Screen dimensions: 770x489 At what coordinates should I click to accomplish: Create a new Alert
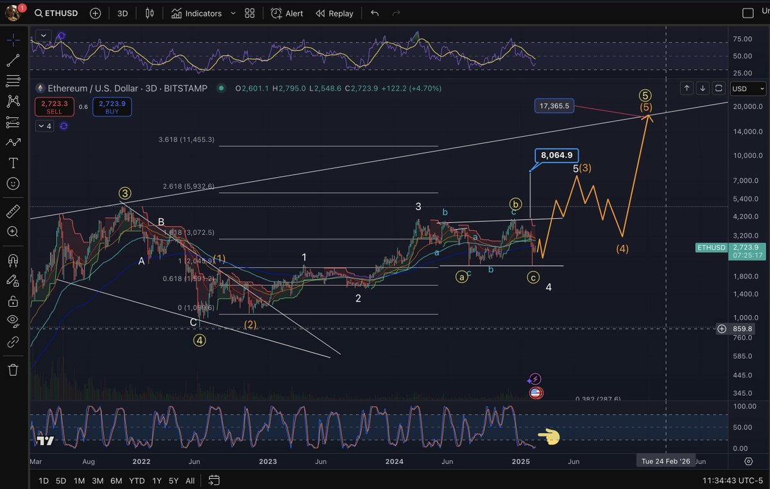pyautogui.click(x=287, y=13)
